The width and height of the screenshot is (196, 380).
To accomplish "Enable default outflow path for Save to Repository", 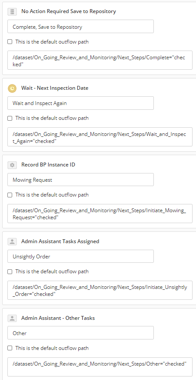I will (10, 42).
